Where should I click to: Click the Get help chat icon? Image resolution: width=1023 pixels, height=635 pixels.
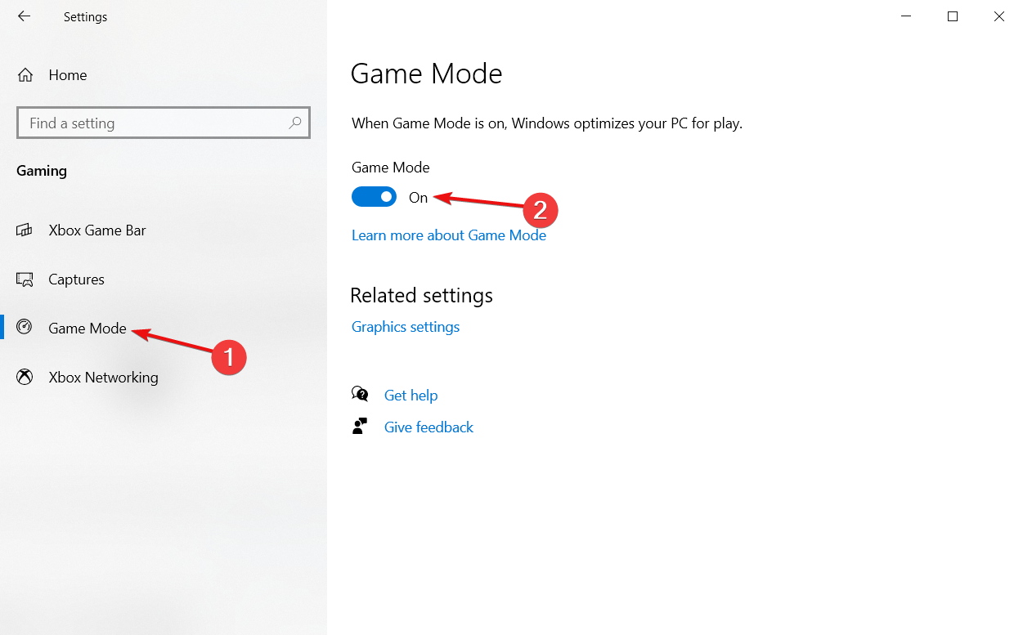click(360, 395)
